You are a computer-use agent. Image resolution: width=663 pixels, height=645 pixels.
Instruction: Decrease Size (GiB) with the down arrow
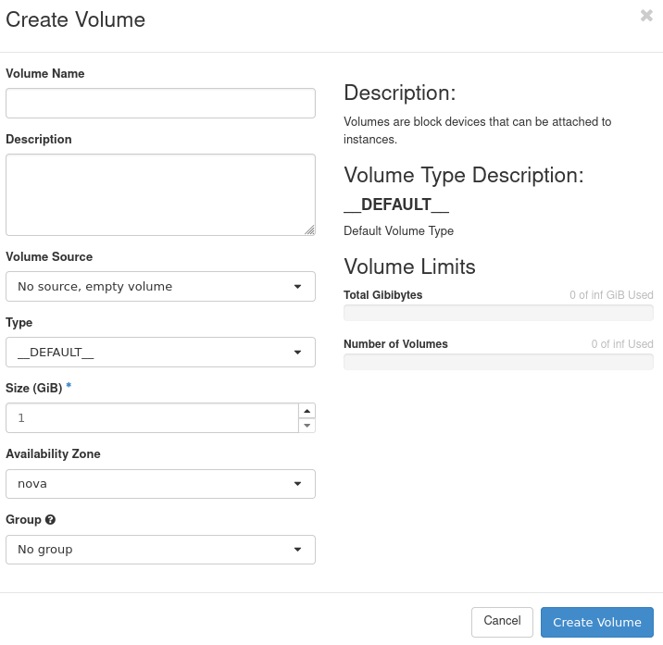[306, 425]
